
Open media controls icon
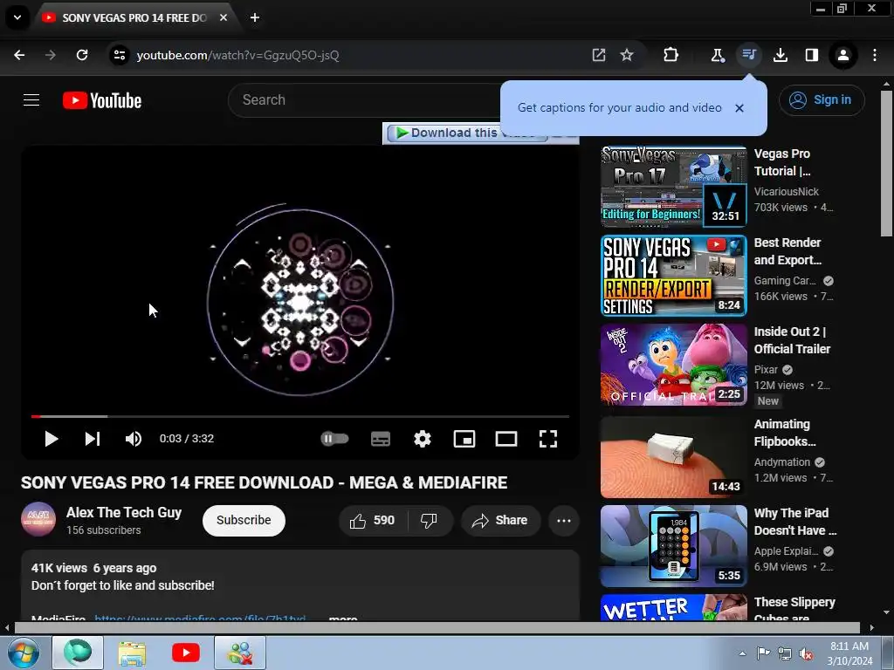pyautogui.click(x=748, y=55)
